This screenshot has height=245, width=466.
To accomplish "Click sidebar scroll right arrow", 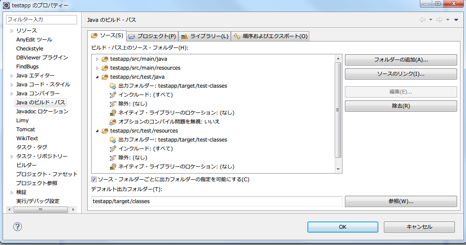I will coord(74,210).
